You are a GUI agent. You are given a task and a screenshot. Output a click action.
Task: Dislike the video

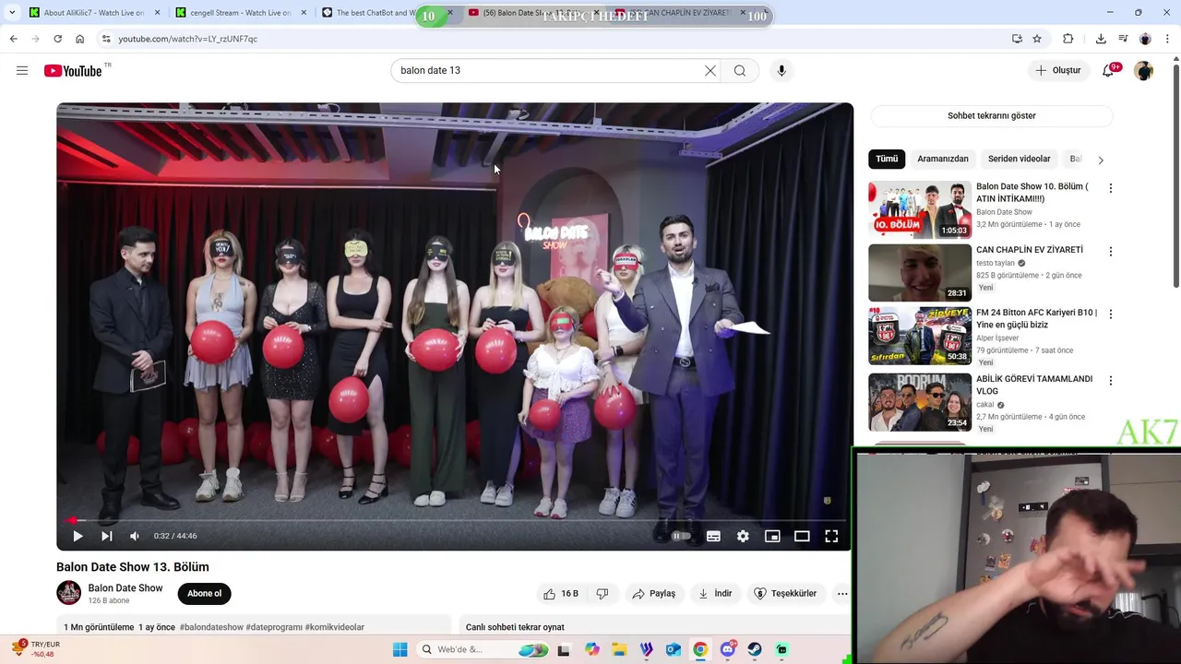point(602,594)
